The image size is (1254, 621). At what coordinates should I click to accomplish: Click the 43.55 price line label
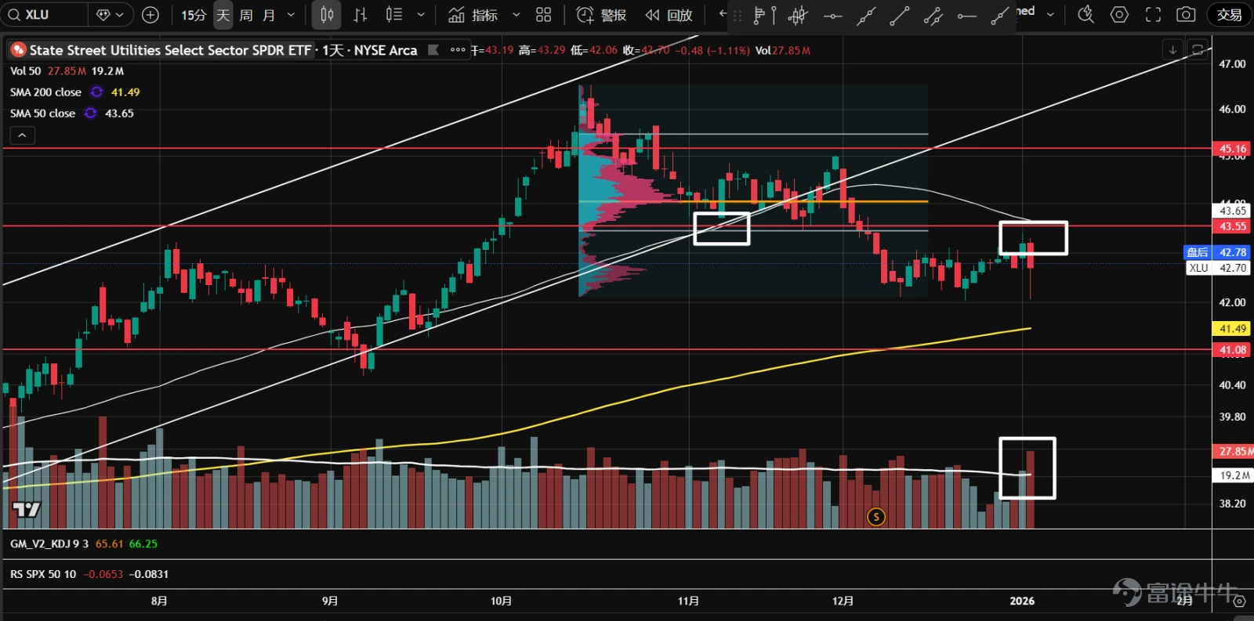[1232, 226]
